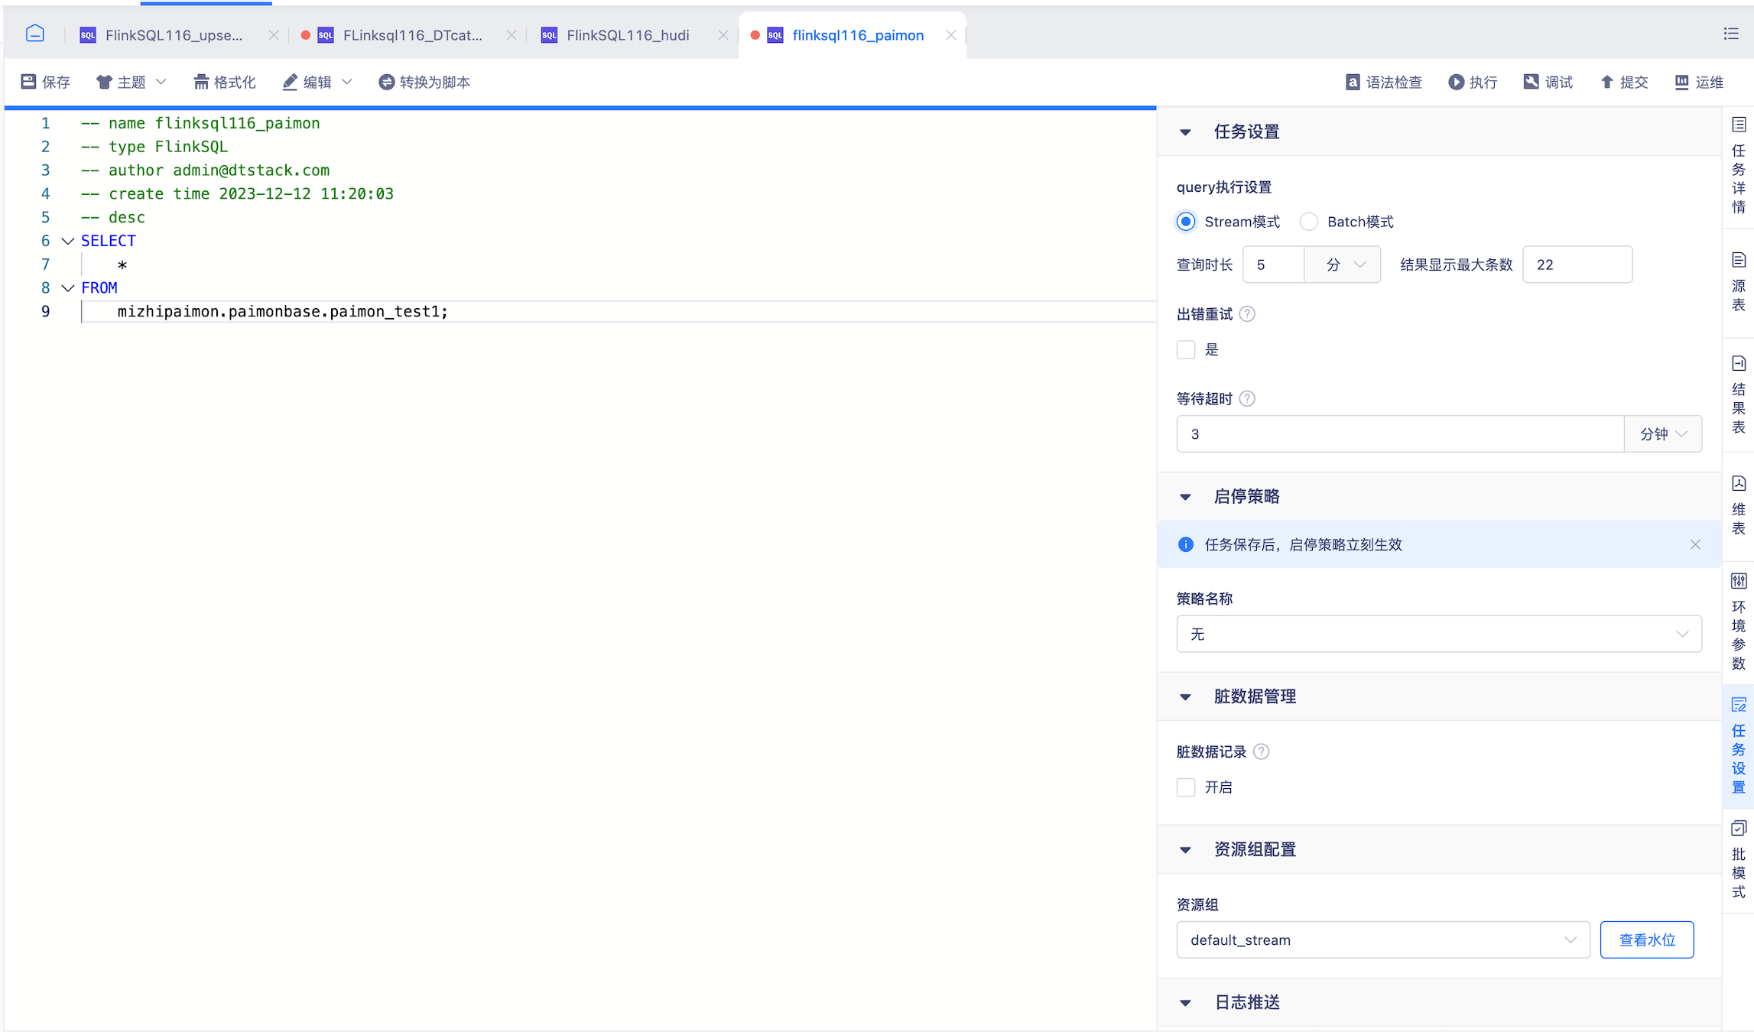Viewport: 1754px width, 1032px height.
Task: Enable dirty data record 开启 checkbox
Action: pos(1185,787)
